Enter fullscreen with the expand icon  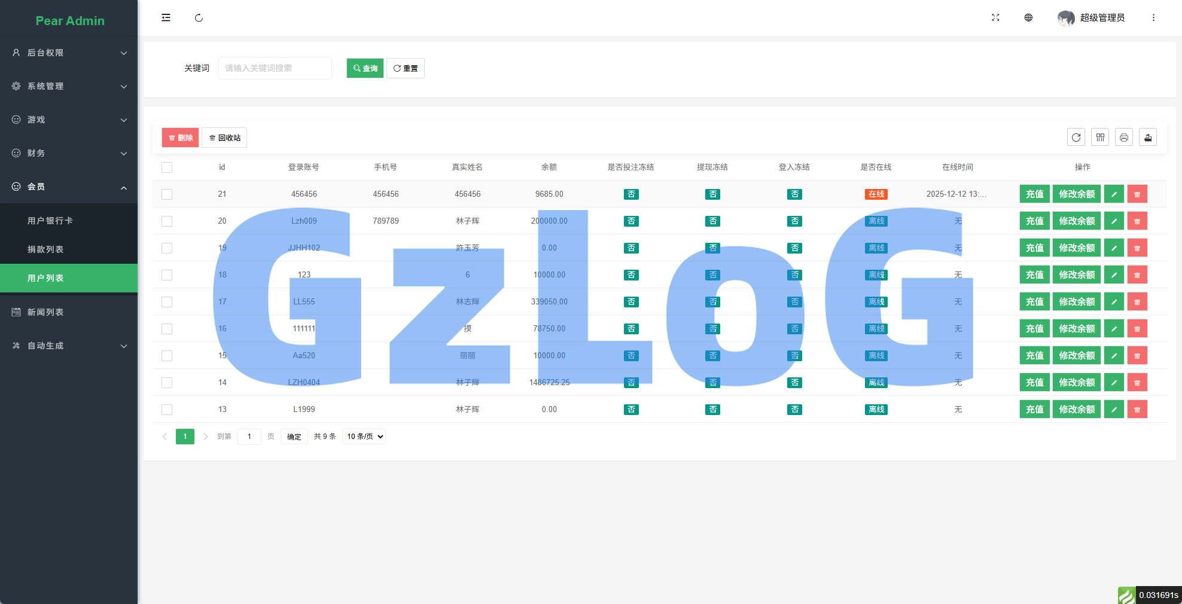pyautogui.click(x=995, y=18)
